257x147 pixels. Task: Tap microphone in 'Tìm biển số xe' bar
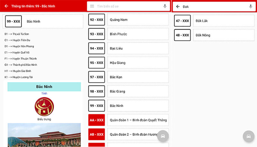pyautogui.click(x=165, y=6)
